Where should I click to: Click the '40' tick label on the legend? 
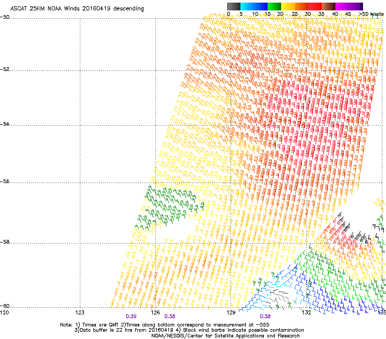(x=335, y=14)
